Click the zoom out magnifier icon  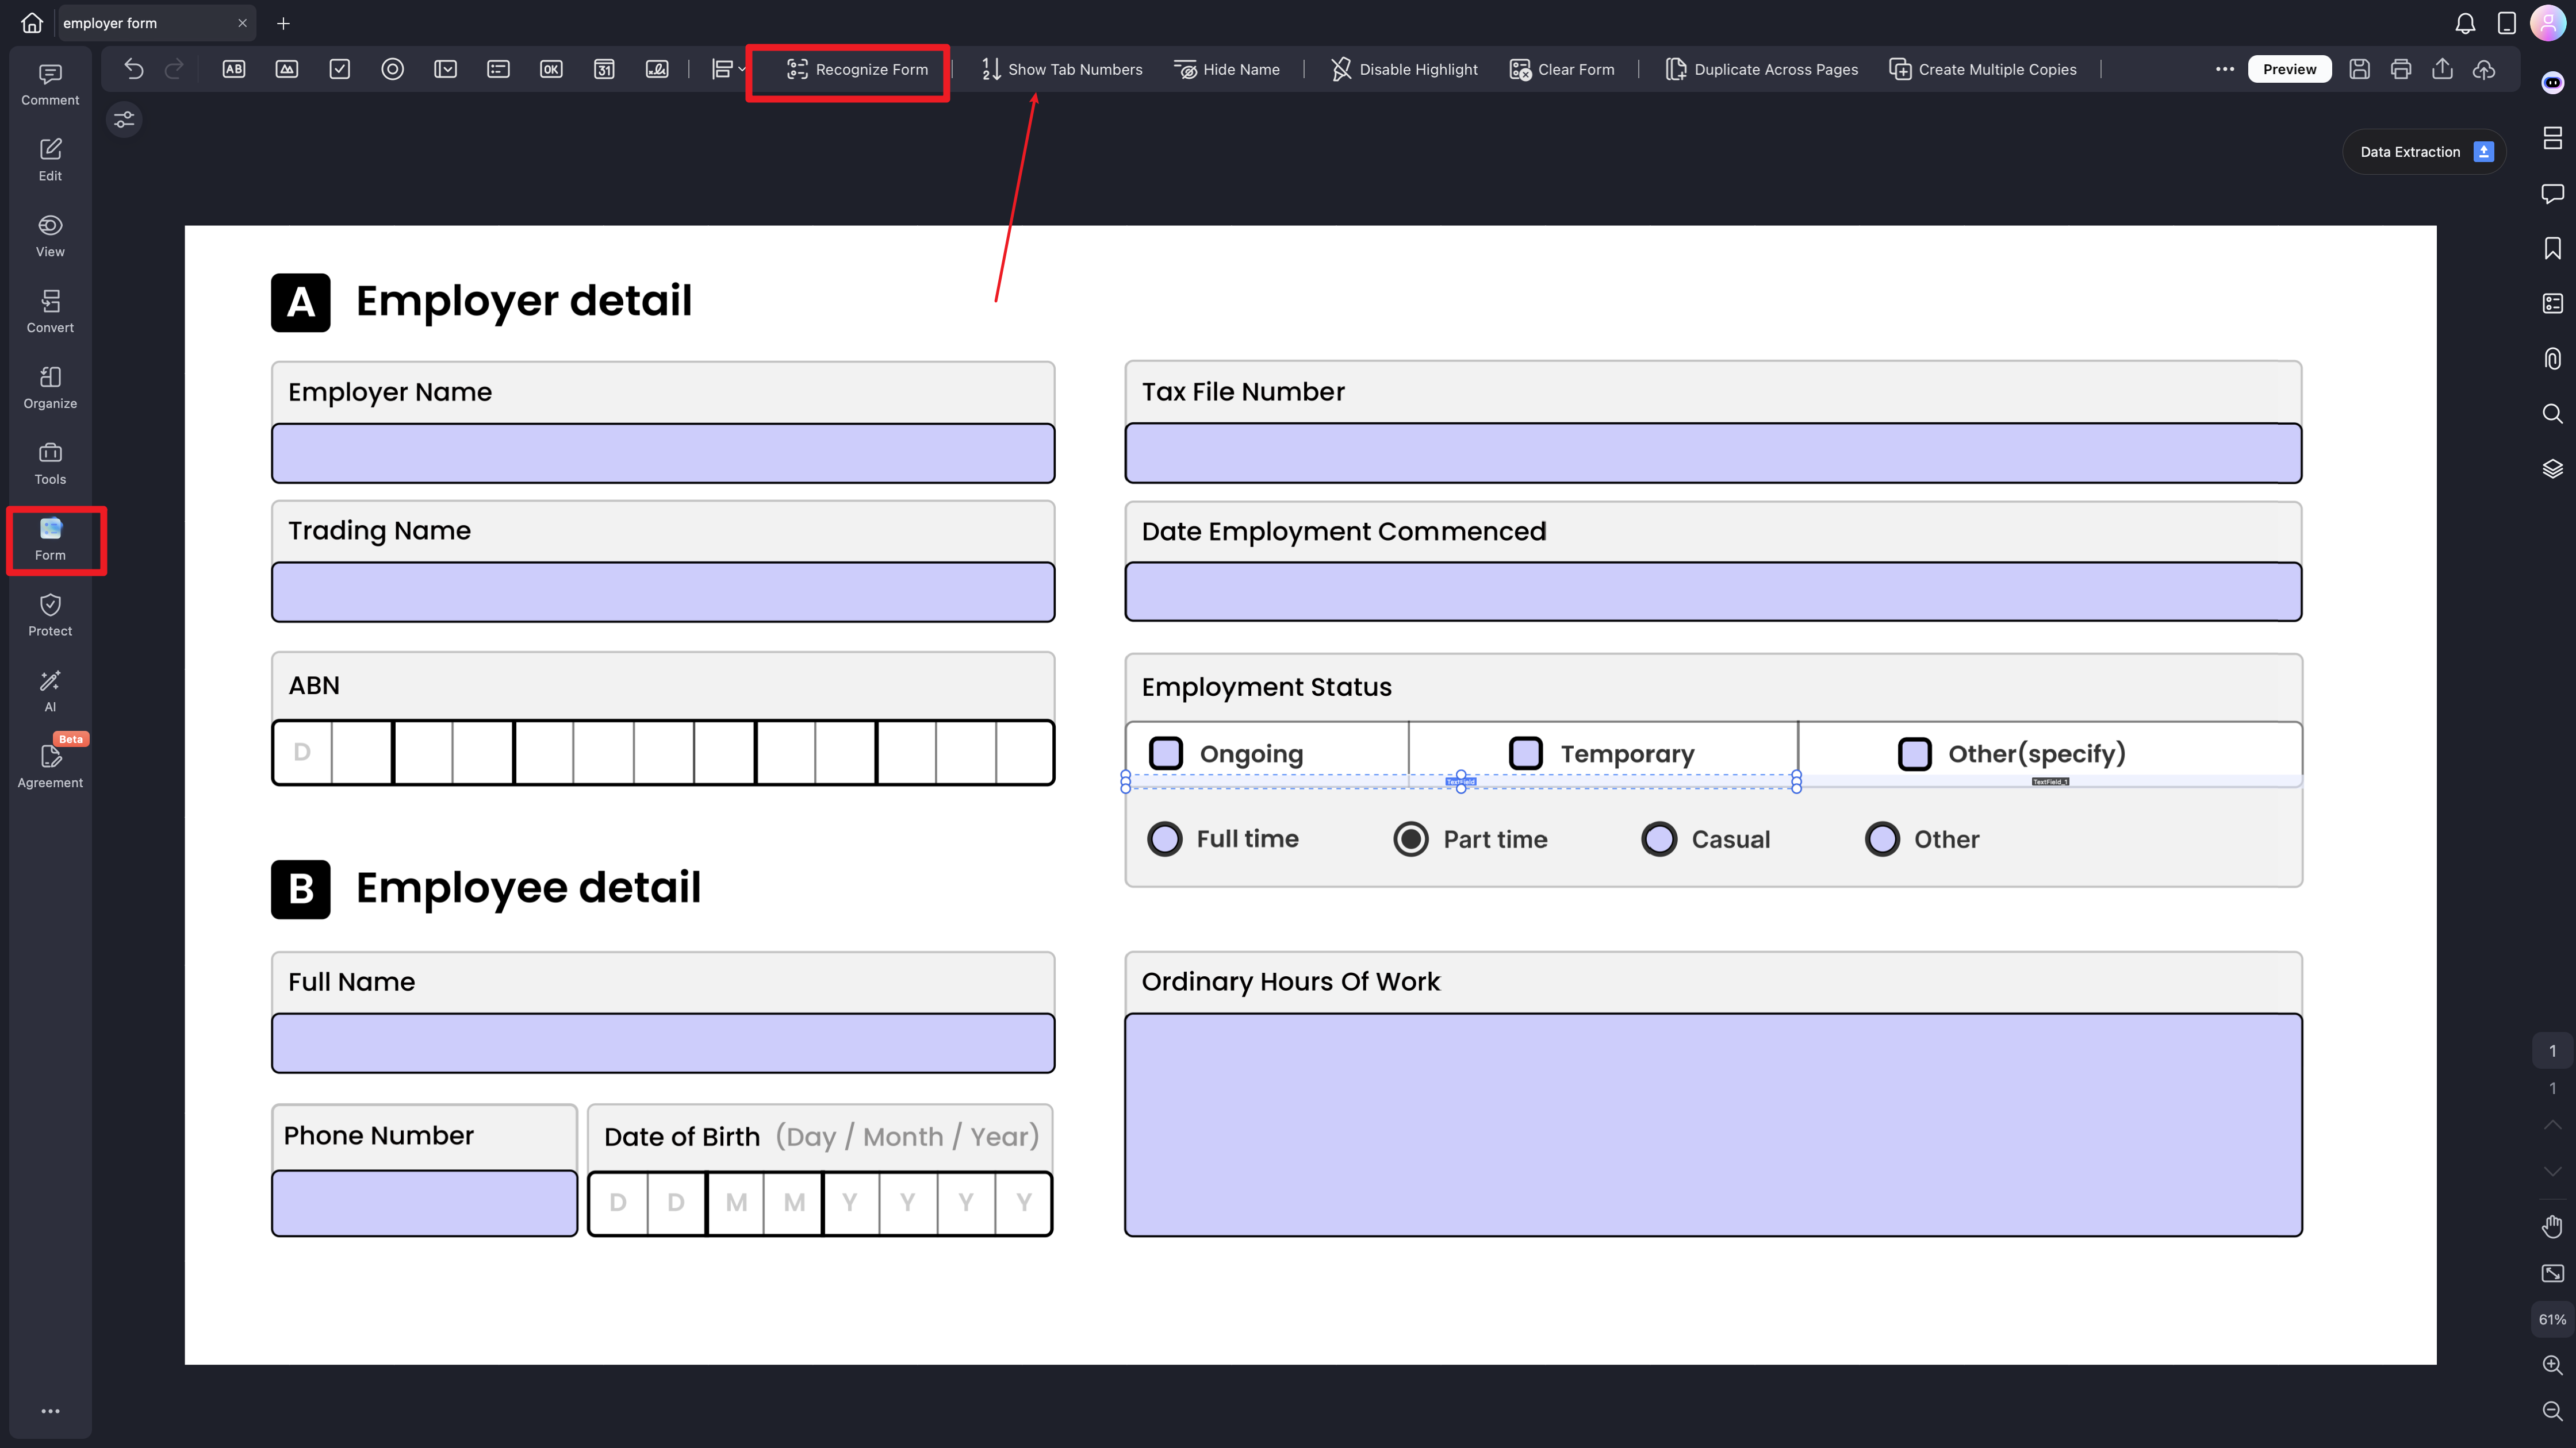tap(2553, 1411)
